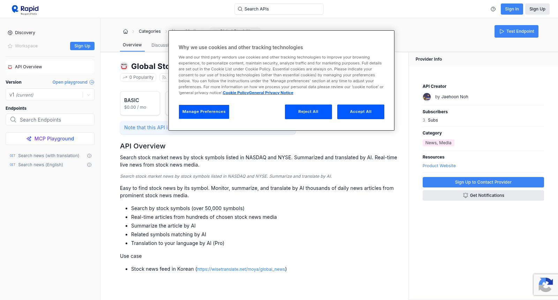Click the Open playground arrow icon
Viewport: 558px width, 300px height.
[92, 82]
